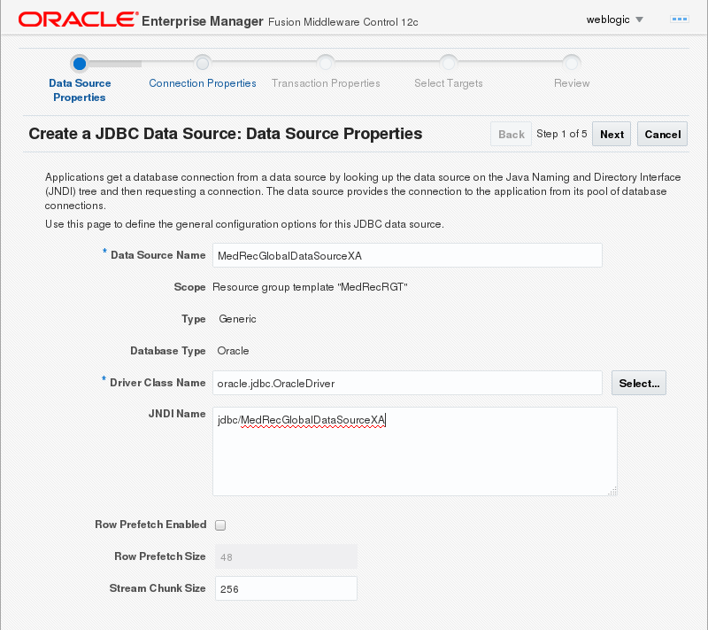Click the Connection Properties step circle
Viewport: 708px width, 630px height.
(x=203, y=63)
